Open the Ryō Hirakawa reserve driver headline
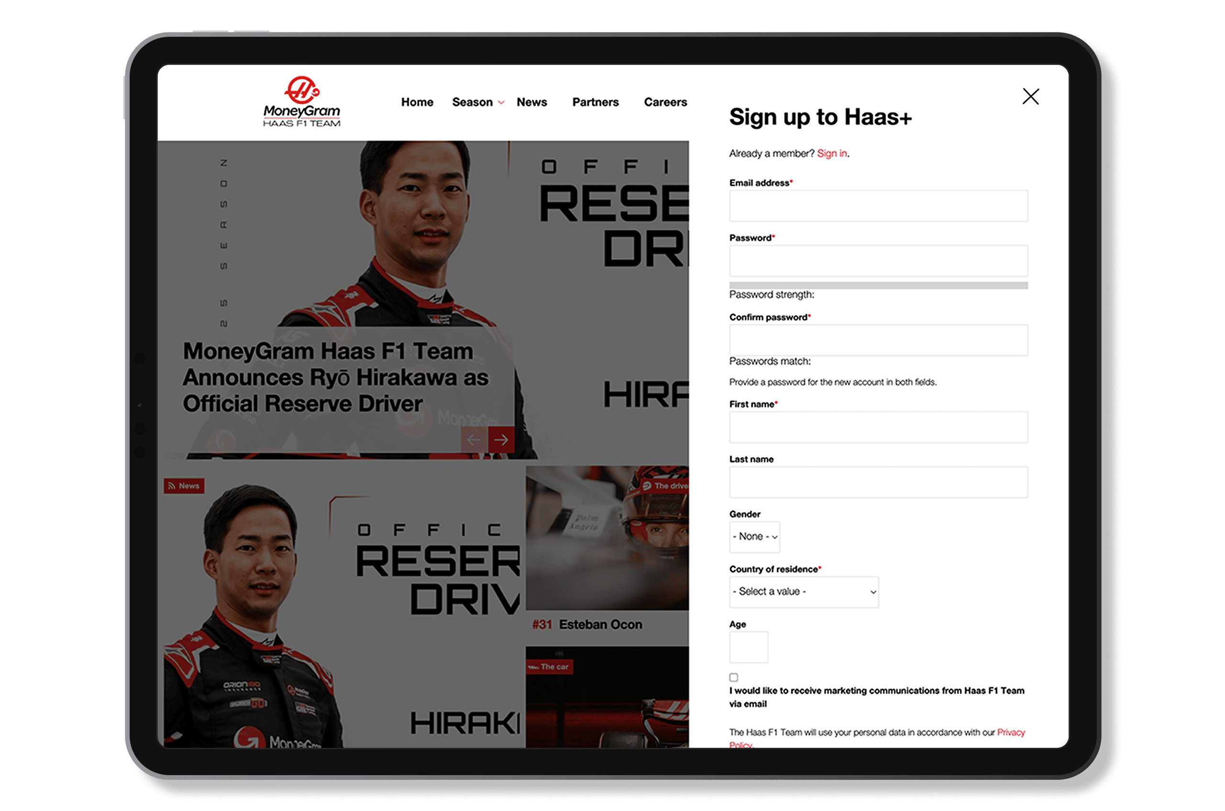 [x=335, y=377]
